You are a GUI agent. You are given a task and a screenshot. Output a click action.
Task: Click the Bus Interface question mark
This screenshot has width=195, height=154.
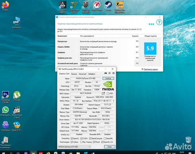tap(113, 101)
